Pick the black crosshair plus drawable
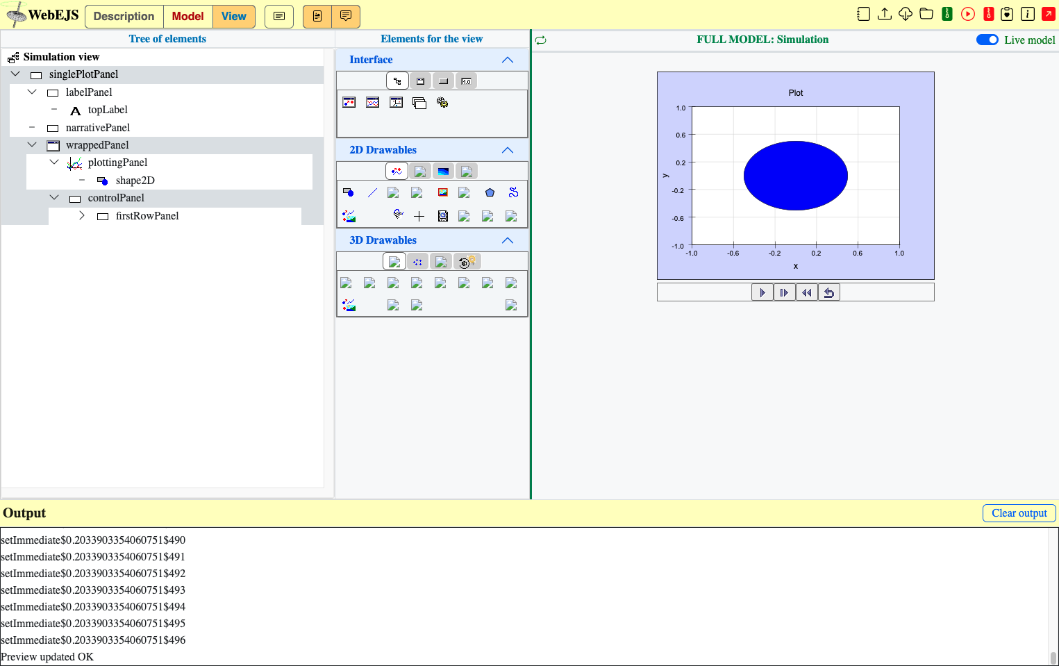 419,216
